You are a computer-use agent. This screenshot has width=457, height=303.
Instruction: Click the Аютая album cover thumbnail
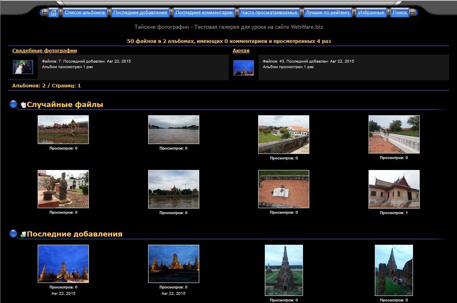(244, 68)
